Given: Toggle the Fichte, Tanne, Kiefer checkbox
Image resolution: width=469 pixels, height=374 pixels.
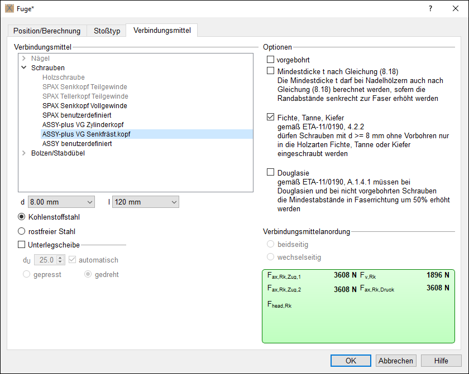Looking at the screenshot, I should click(271, 118).
